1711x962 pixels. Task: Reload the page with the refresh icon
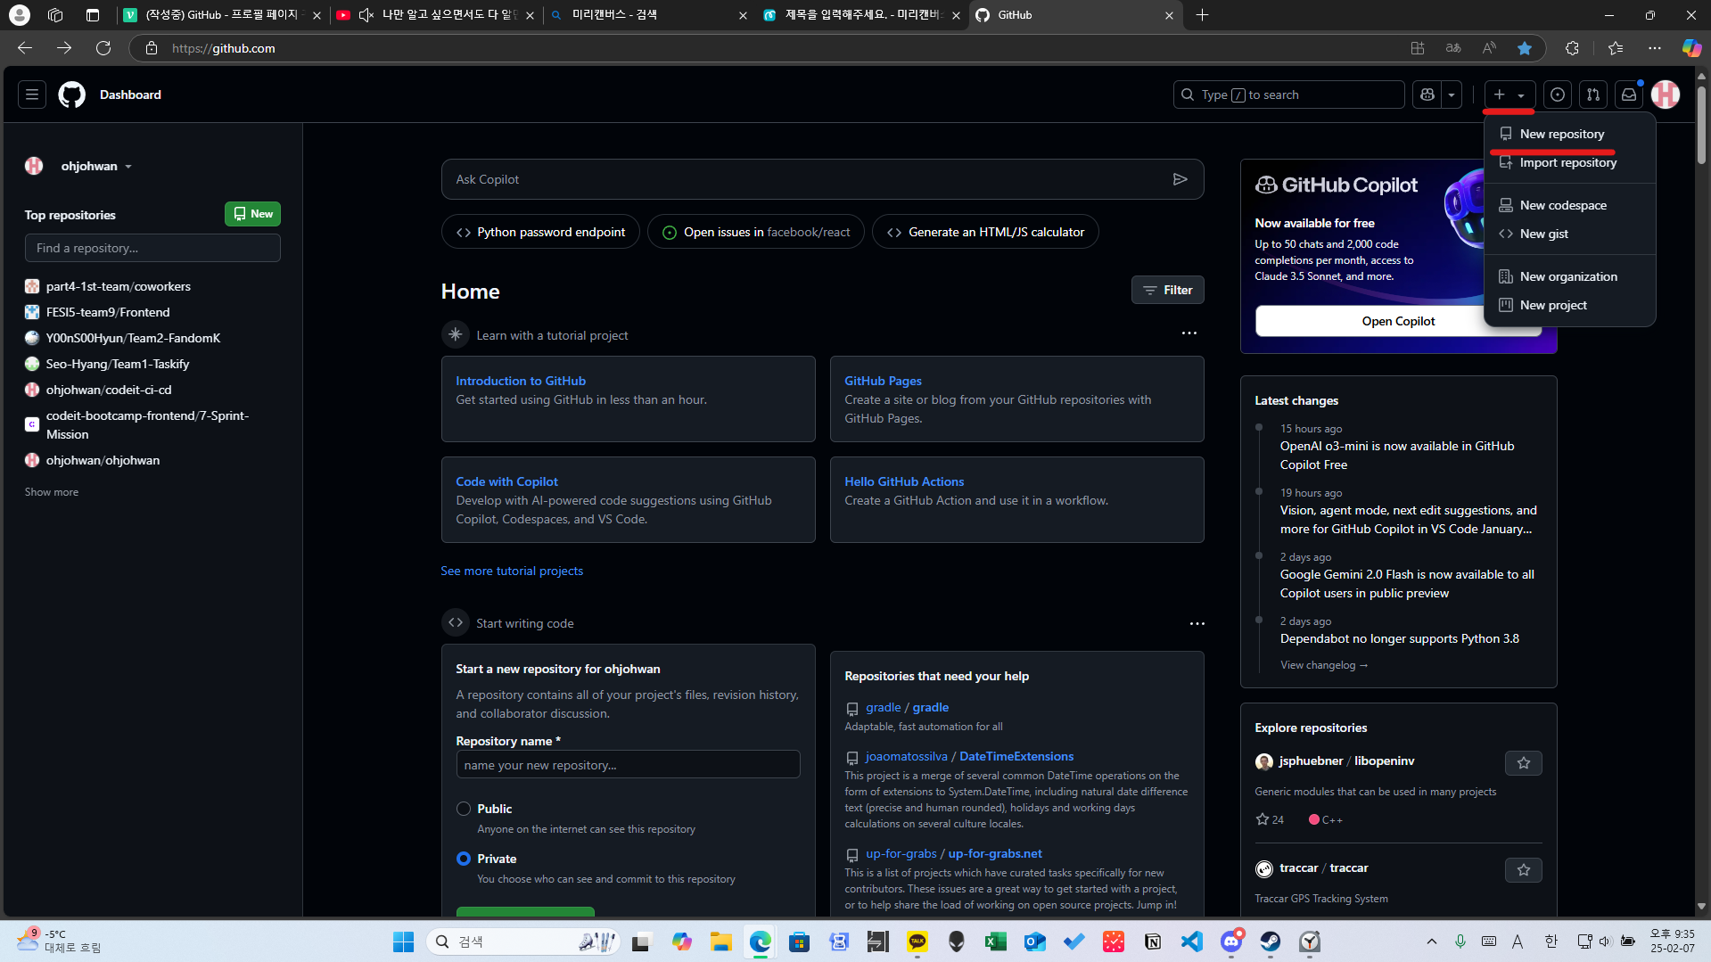103,48
